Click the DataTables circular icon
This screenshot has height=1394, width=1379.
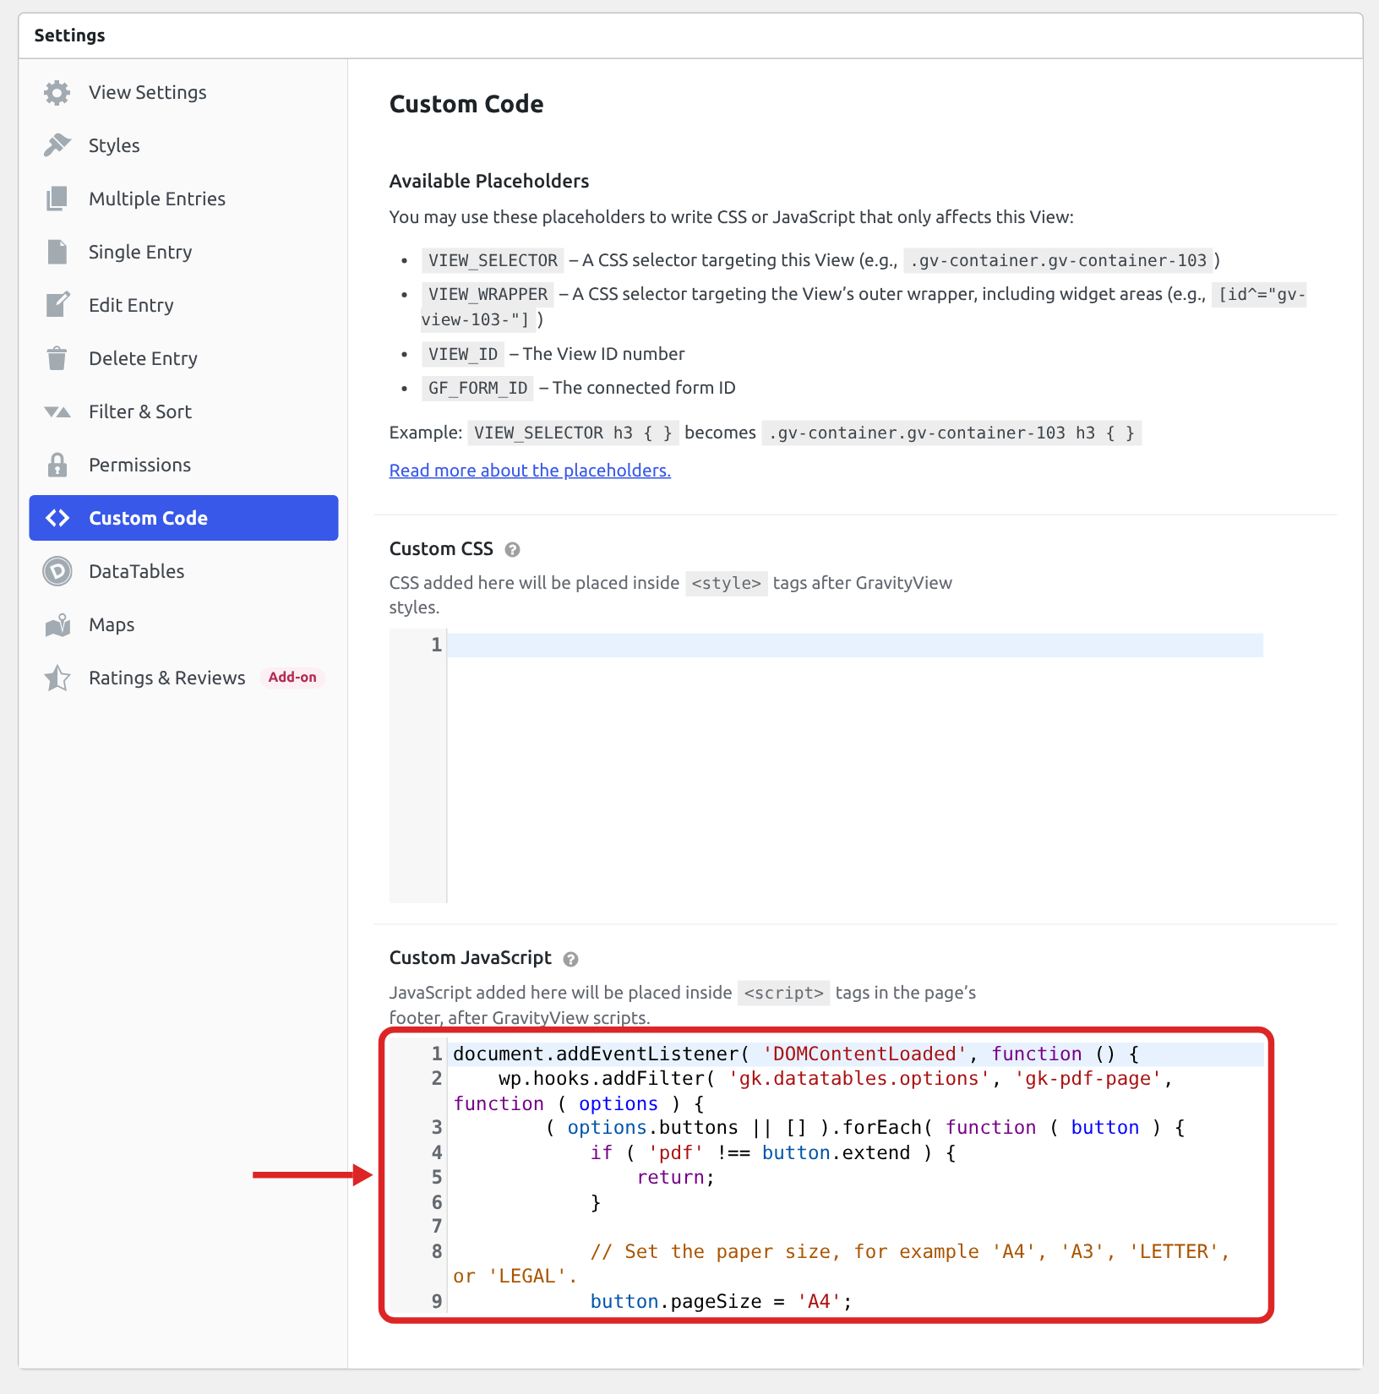pos(57,571)
